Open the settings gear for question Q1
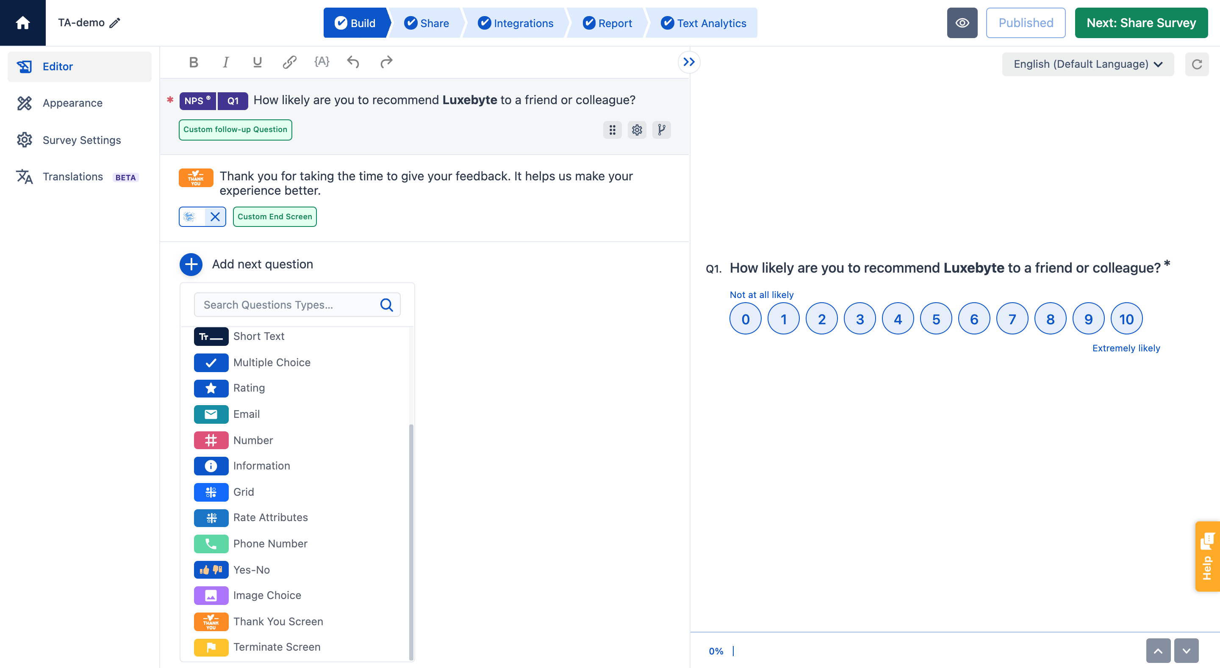1220x668 pixels. [637, 130]
